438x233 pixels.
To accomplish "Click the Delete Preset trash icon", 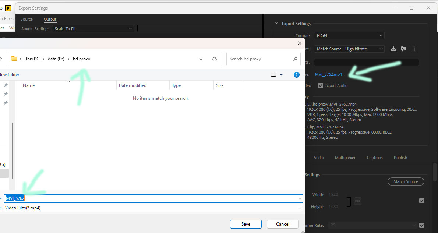I will 414,49.
